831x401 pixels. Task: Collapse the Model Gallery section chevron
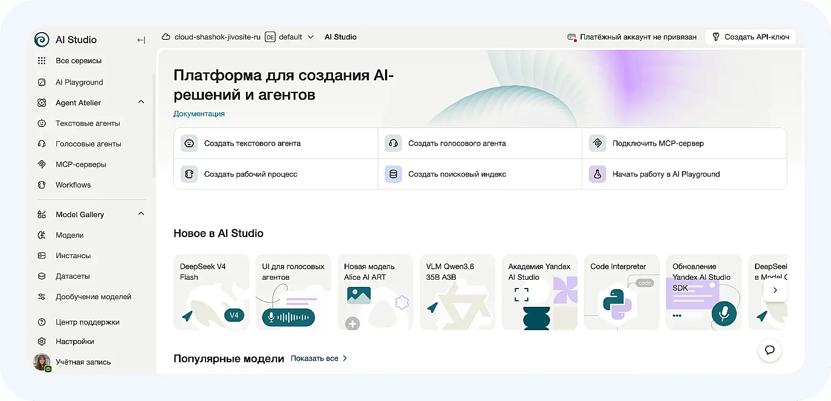(x=141, y=214)
